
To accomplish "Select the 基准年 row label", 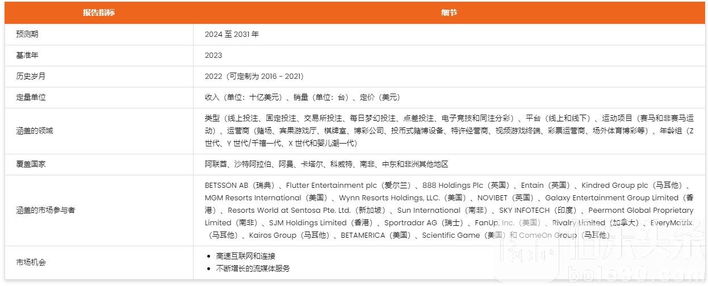I will (27, 55).
